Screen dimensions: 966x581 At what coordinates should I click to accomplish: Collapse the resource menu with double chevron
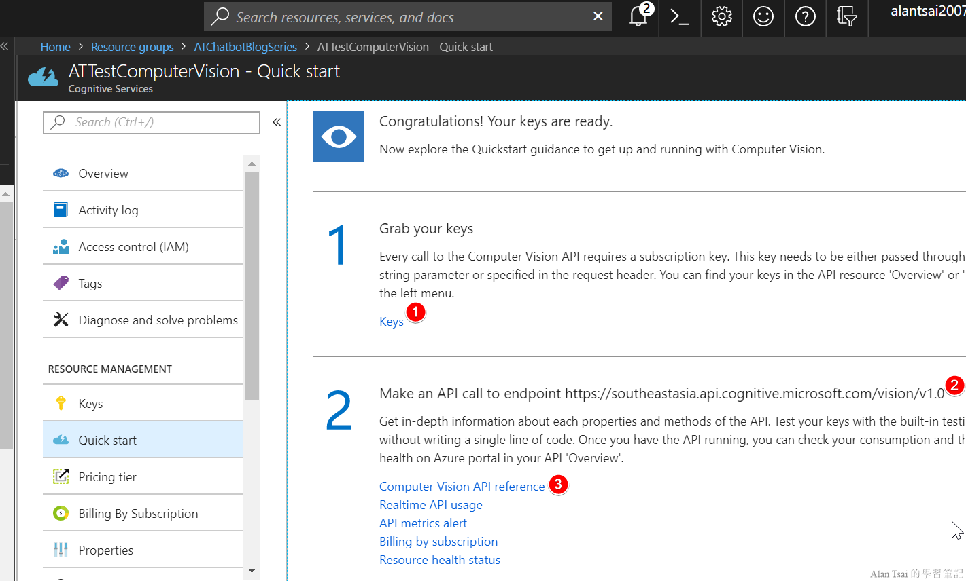point(277,122)
